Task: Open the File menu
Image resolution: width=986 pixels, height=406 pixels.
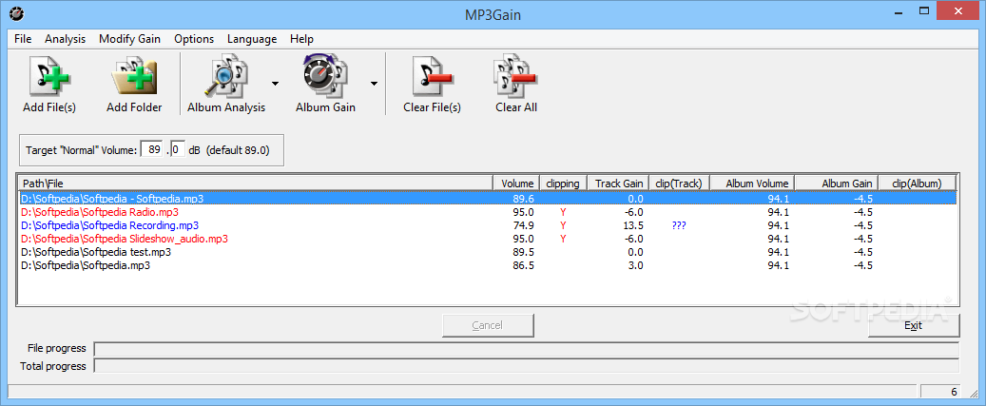Action: 23,39
